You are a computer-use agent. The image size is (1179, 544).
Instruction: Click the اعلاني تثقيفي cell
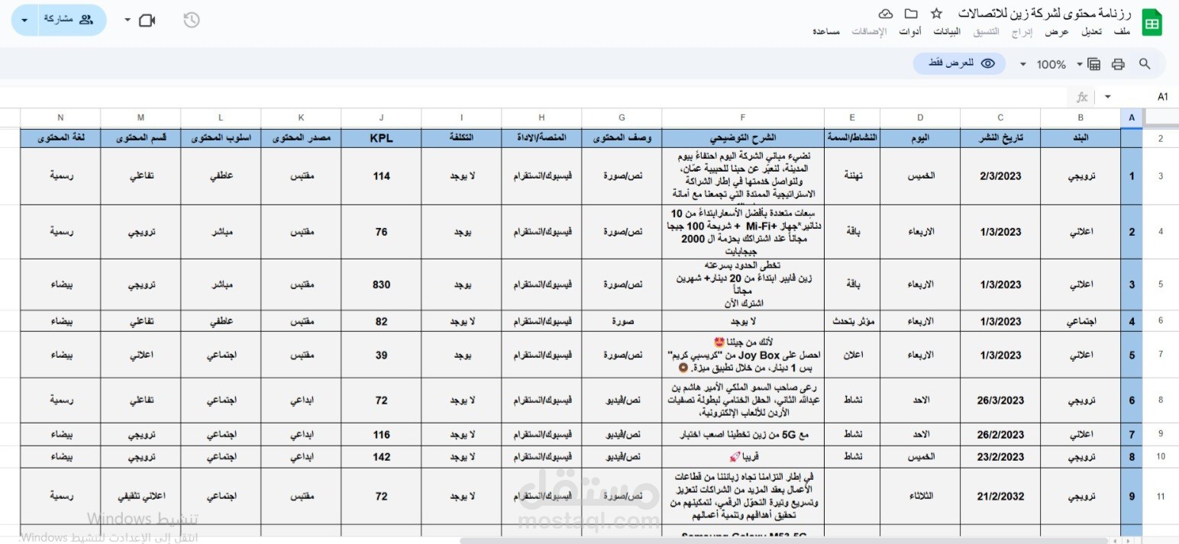pyautogui.click(x=141, y=496)
